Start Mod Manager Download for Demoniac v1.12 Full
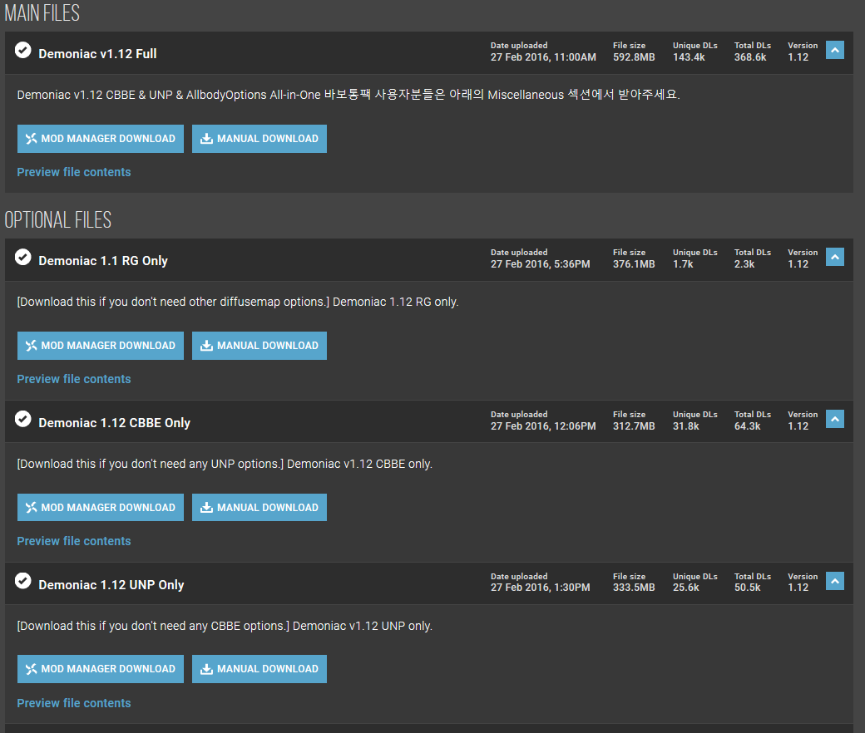The height and width of the screenshot is (733, 865). coord(101,139)
